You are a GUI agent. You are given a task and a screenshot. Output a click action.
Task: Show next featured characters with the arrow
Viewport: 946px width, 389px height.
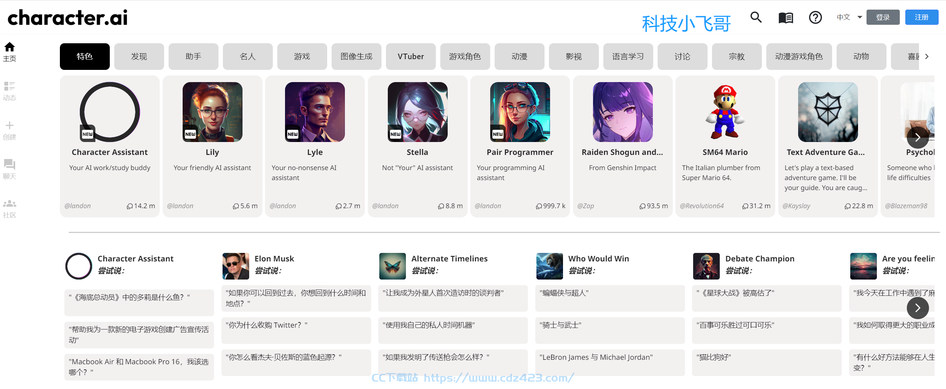point(918,138)
